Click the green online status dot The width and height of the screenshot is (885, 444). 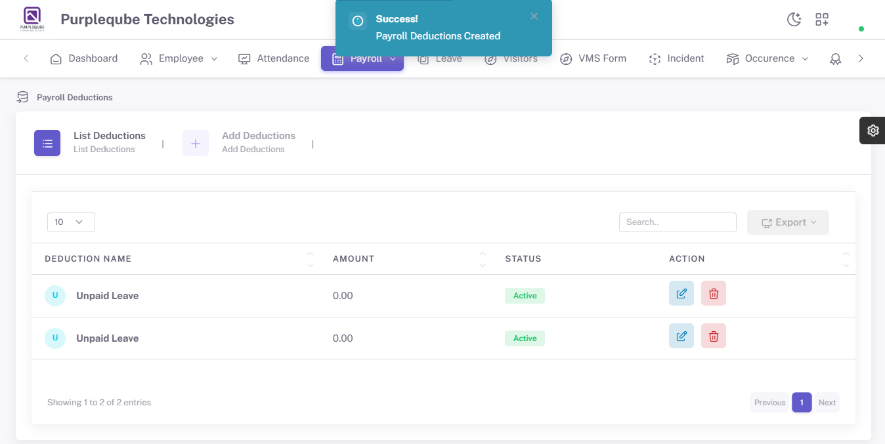pyautogui.click(x=861, y=29)
